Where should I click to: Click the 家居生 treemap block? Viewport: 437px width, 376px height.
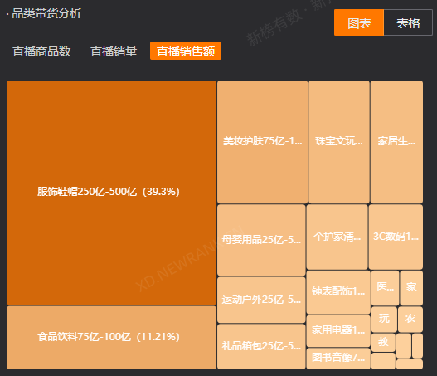pos(396,142)
